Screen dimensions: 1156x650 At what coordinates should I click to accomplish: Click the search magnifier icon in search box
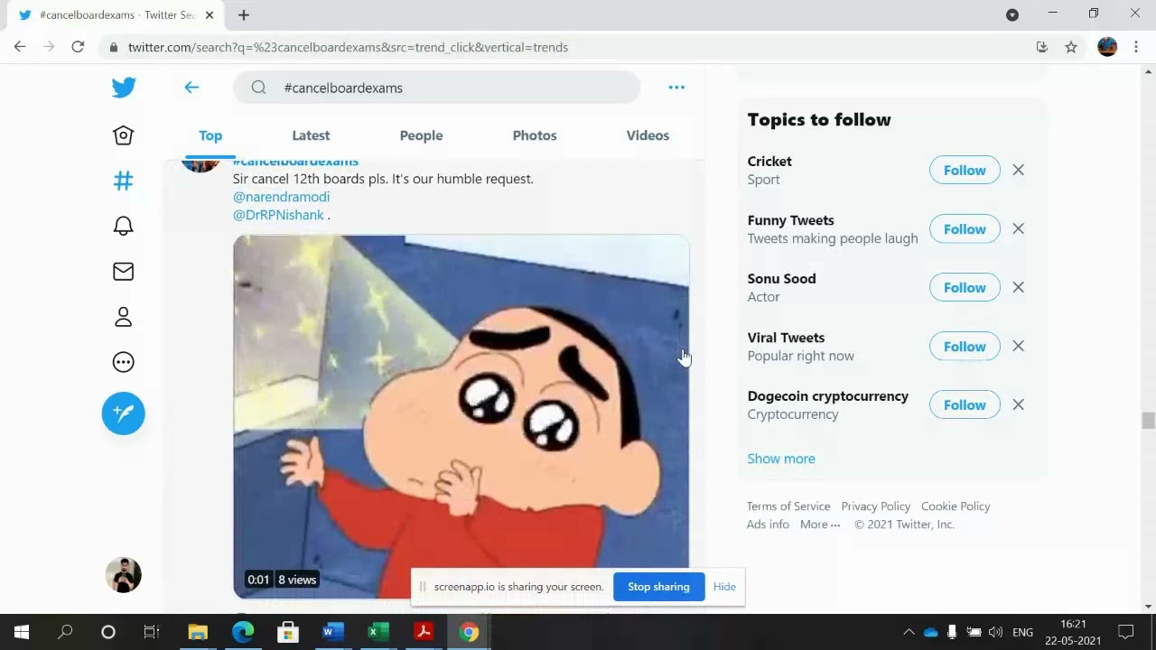pos(259,88)
